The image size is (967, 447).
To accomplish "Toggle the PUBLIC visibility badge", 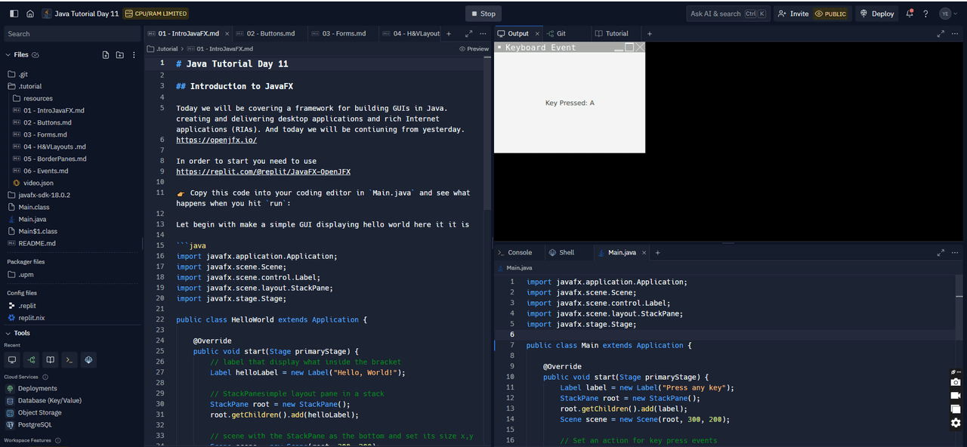I will 831,14.
